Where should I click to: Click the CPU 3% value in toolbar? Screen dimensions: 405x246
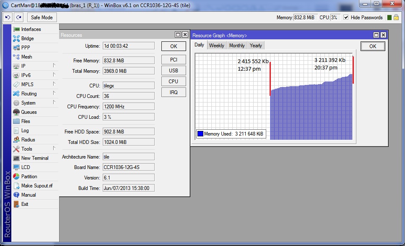tap(335, 18)
